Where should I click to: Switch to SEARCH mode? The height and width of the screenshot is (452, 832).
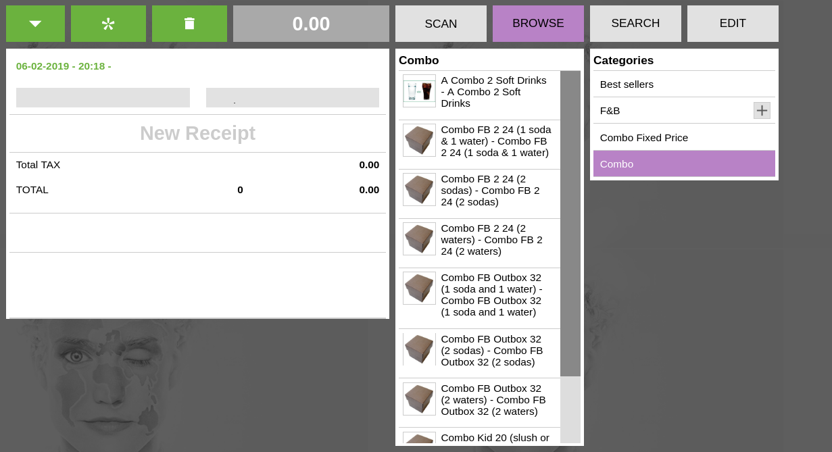[635, 24]
